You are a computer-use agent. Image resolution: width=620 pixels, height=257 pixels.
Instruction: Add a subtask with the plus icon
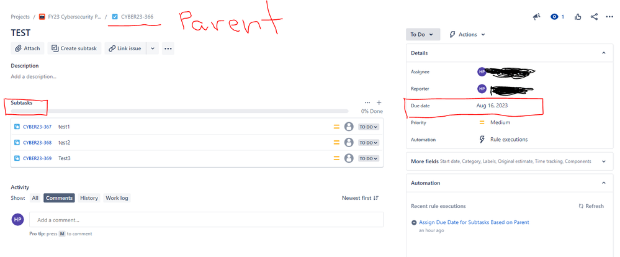pyautogui.click(x=379, y=102)
